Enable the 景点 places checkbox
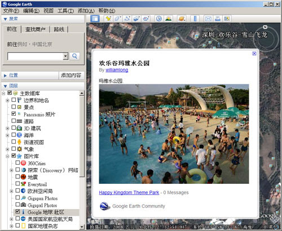The image size is (282, 231). coord(14,107)
